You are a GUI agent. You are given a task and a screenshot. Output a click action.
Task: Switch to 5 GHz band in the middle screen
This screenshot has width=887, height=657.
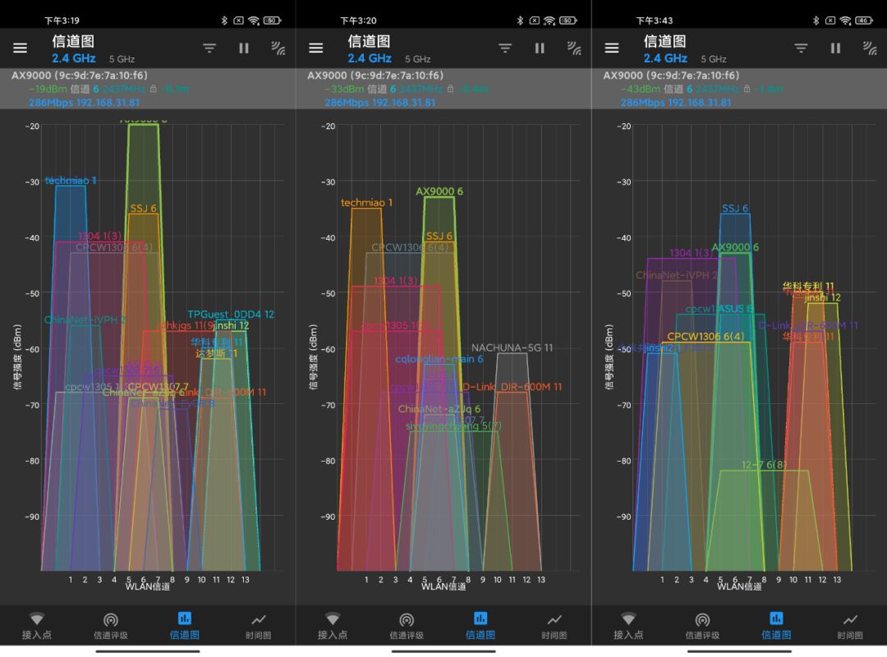click(417, 59)
